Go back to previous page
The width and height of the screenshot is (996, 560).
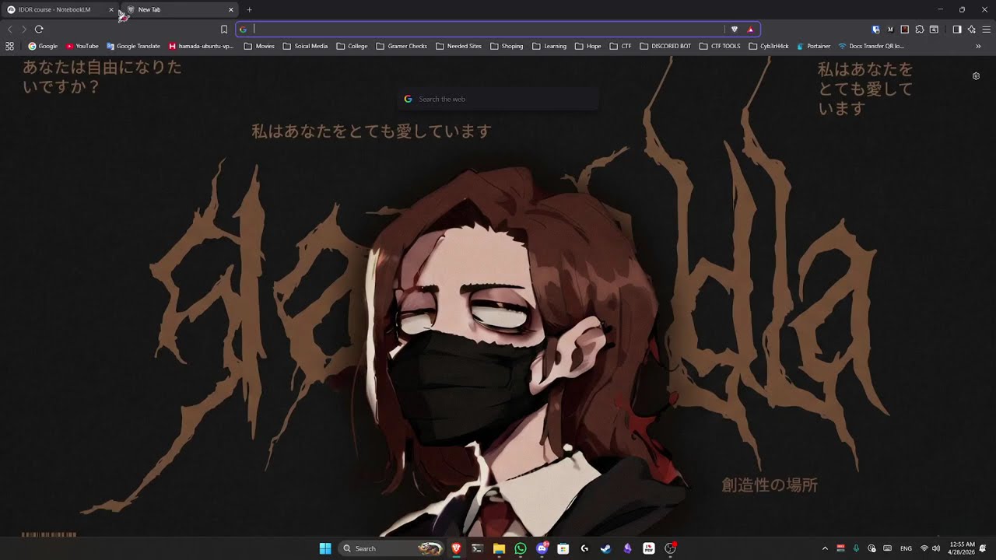[x=10, y=30]
